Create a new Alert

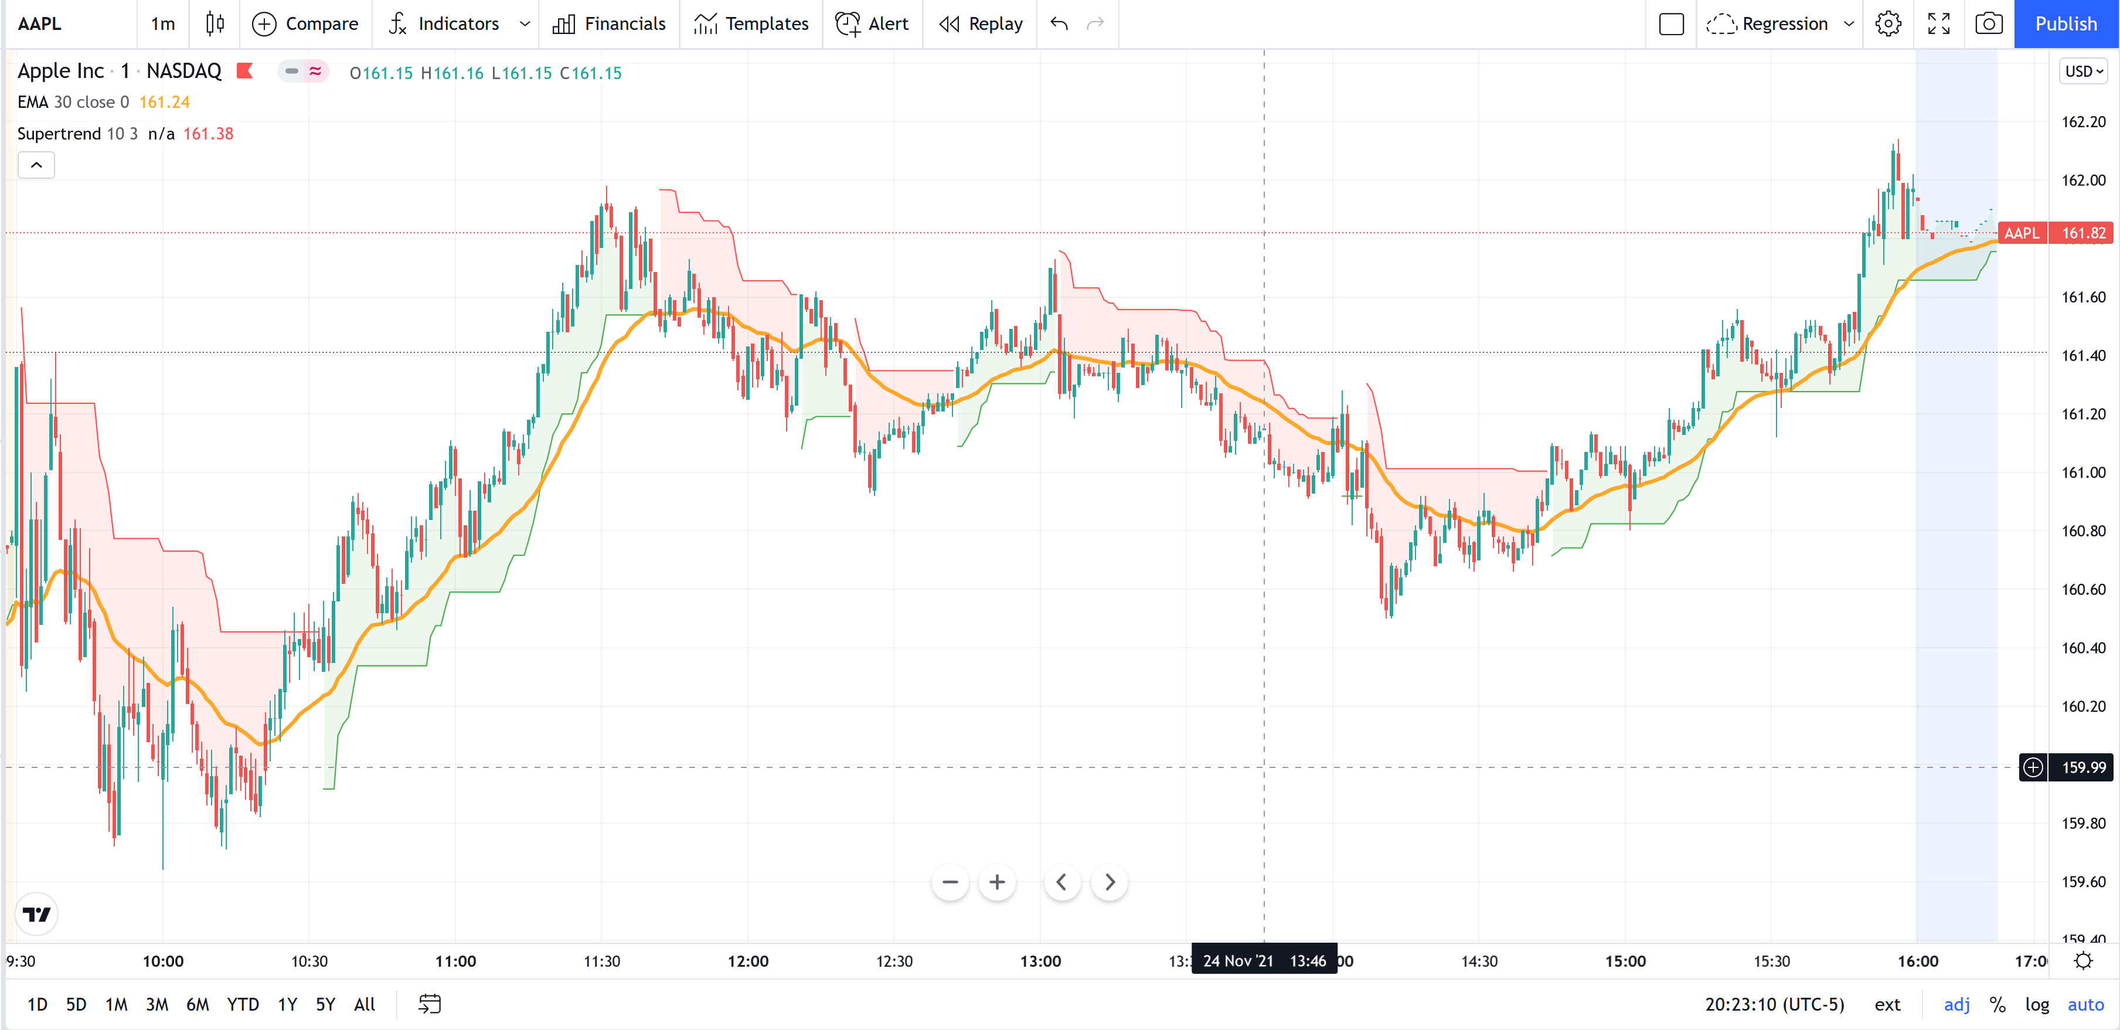point(872,24)
